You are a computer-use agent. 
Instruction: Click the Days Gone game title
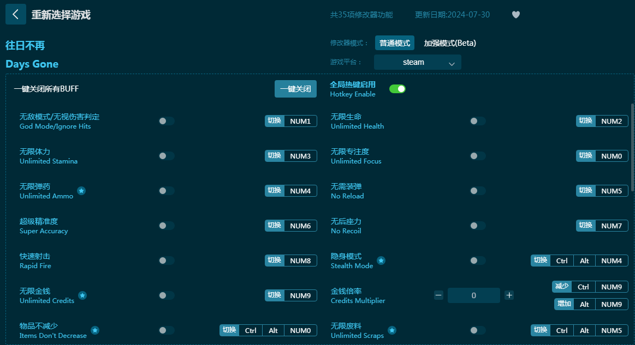click(x=32, y=64)
